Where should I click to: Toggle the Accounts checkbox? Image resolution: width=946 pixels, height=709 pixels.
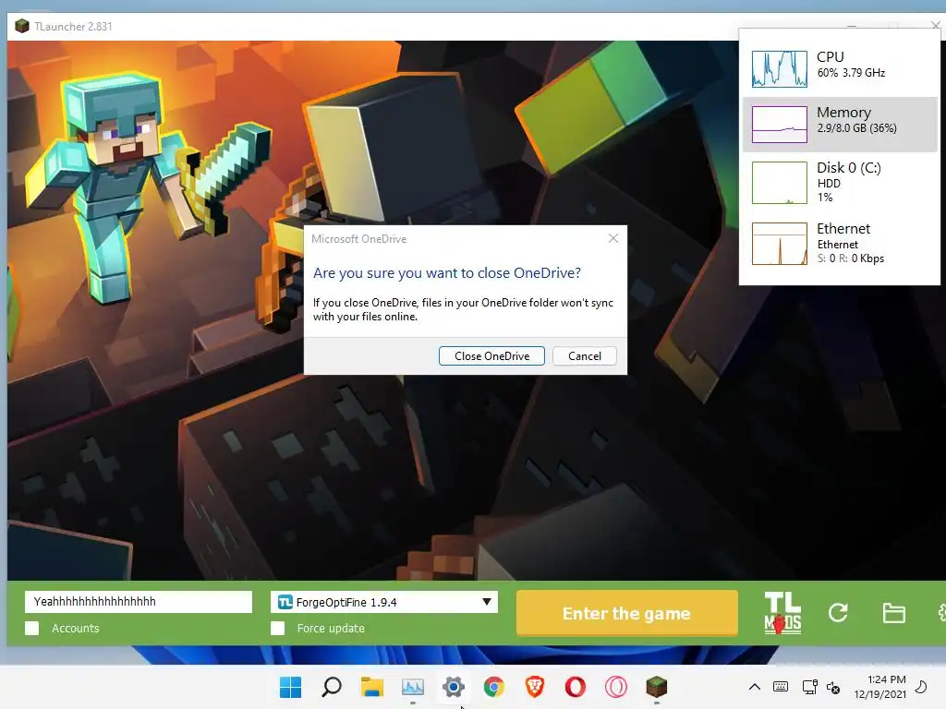point(32,628)
